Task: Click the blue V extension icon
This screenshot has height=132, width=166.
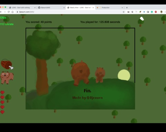Action: [144, 12]
